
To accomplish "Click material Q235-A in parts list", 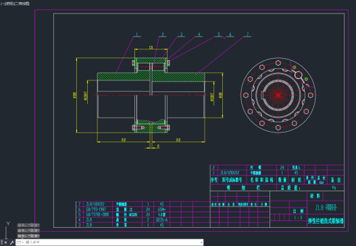I will [161, 220].
